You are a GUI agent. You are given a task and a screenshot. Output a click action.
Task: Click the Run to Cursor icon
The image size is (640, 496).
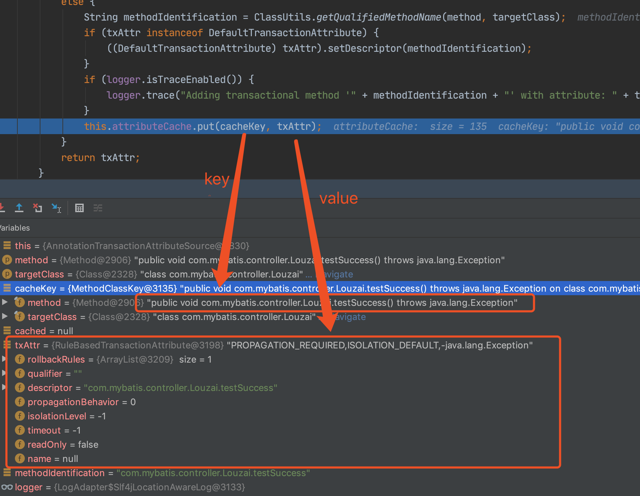56,208
